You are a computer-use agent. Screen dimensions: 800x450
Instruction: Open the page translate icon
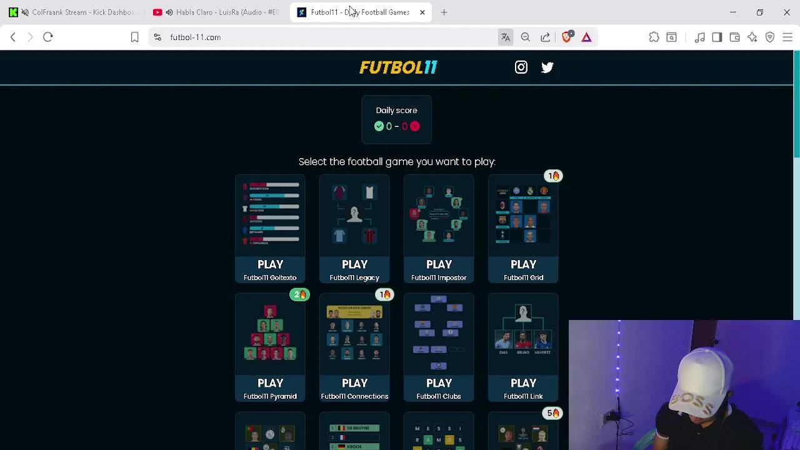pyautogui.click(x=506, y=37)
